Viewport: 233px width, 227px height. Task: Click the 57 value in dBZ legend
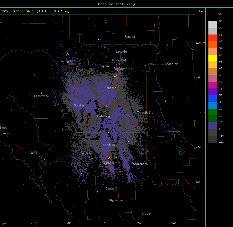click(x=221, y=48)
